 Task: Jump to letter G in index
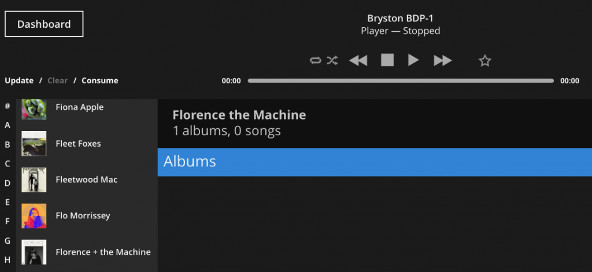coord(7,240)
